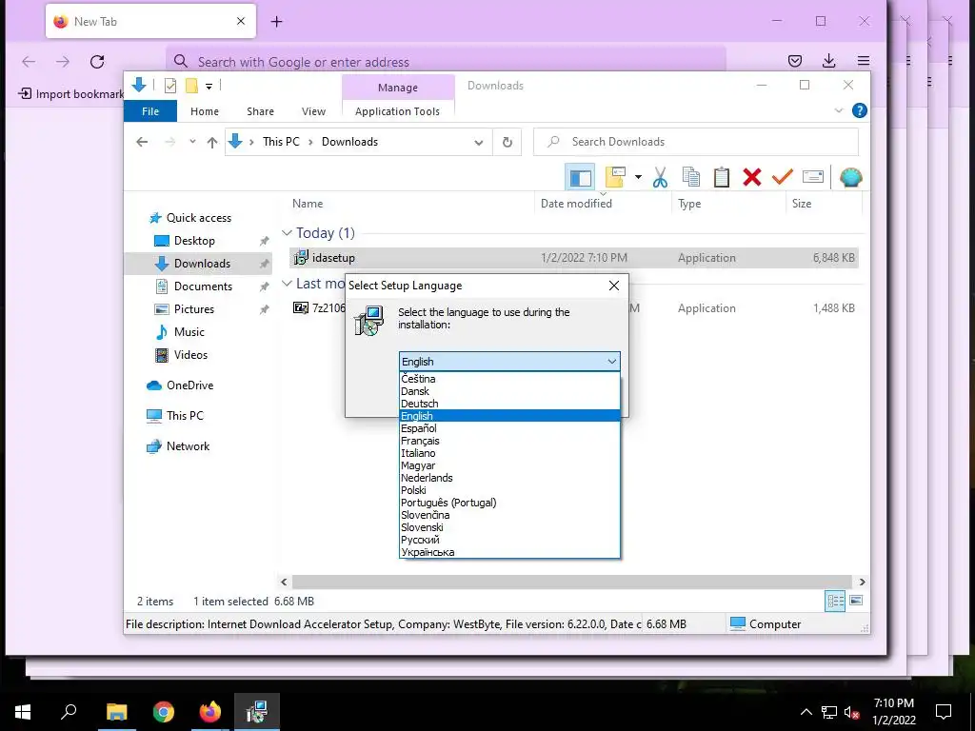The height and width of the screenshot is (731, 975).
Task: Sort by Name column header
Action: [308, 204]
